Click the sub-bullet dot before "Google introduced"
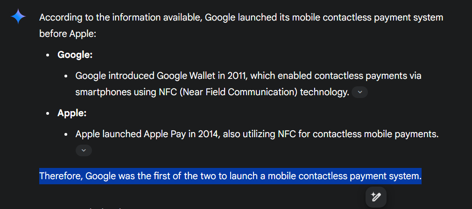This screenshot has height=209, width=472. coord(66,76)
